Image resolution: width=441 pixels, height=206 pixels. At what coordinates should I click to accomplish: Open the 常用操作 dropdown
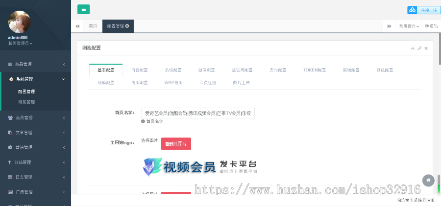pos(409,26)
